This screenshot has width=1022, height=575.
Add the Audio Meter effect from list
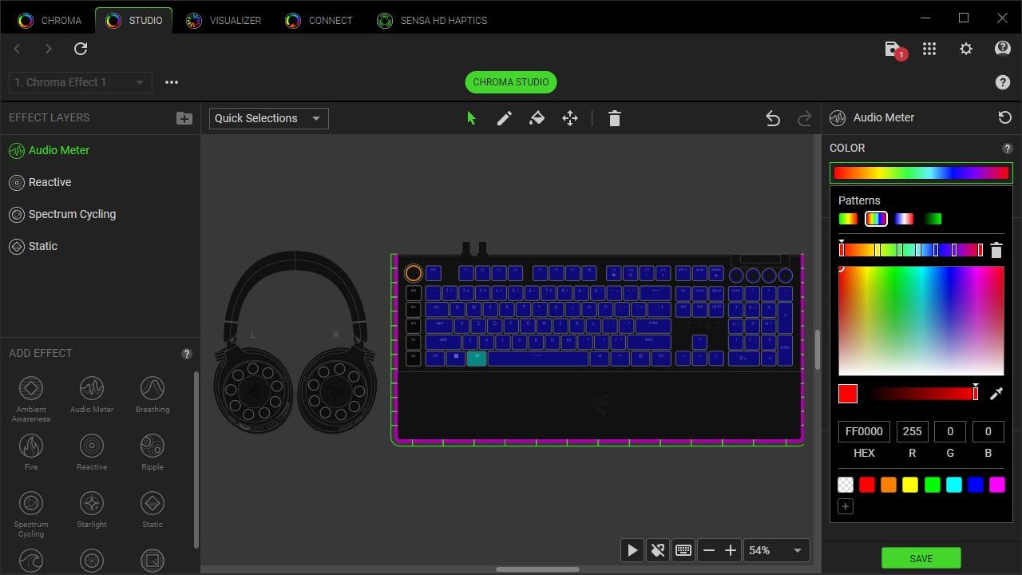92,395
